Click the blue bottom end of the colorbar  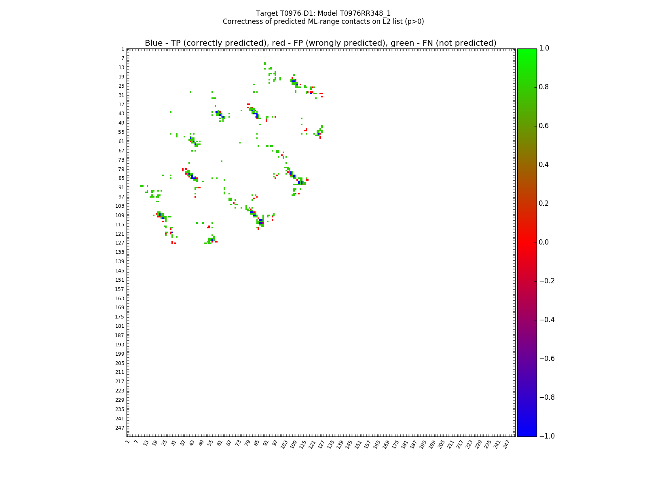(x=527, y=433)
